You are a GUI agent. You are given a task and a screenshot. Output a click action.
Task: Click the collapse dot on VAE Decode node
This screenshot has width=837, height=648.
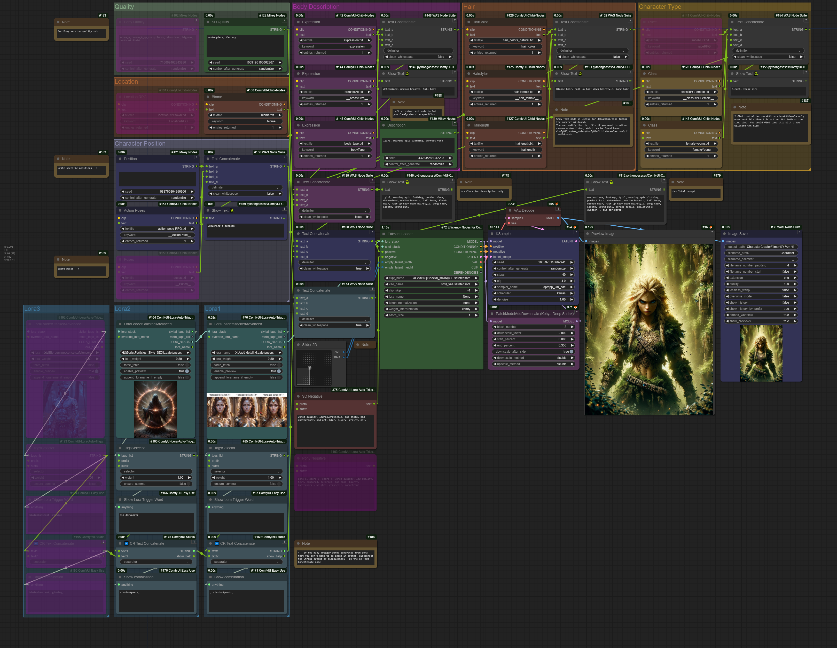point(510,210)
